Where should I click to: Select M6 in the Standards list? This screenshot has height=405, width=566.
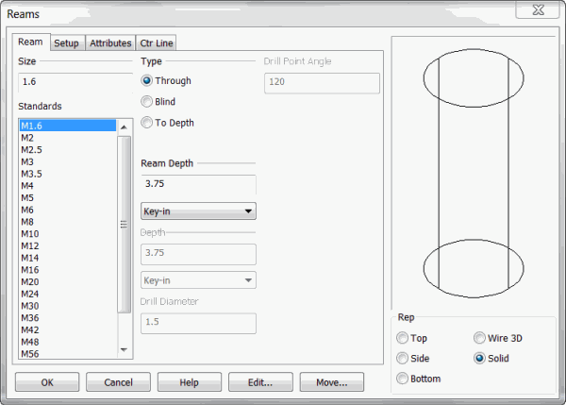(x=68, y=210)
